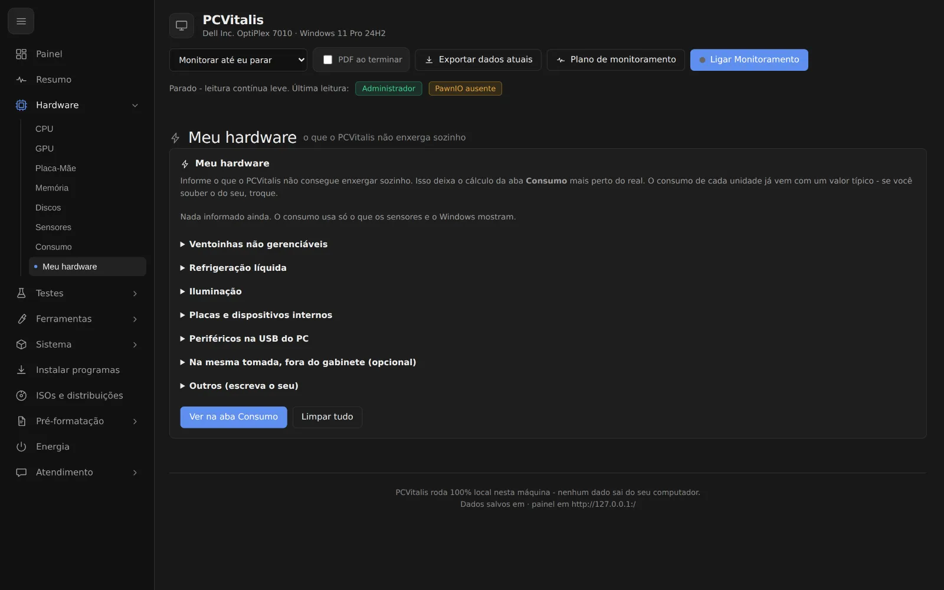Click the Instalar programas download icon
Viewport: 944px width, 590px height.
click(21, 370)
